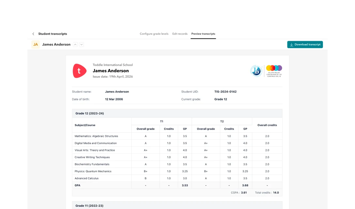The width and height of the screenshot is (355, 209).
Task: Select Visual Arts: Theory and Practice
Action: (177, 150)
